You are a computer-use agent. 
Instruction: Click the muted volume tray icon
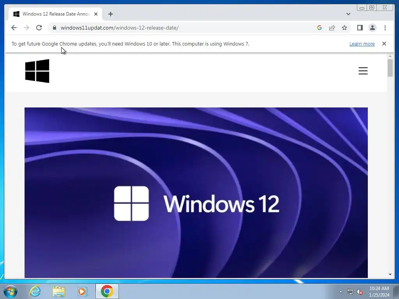(x=360, y=292)
